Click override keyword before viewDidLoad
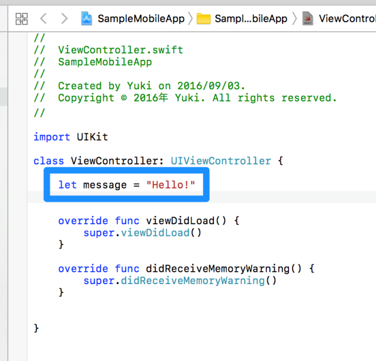The width and height of the screenshot is (376, 361). pos(83,221)
